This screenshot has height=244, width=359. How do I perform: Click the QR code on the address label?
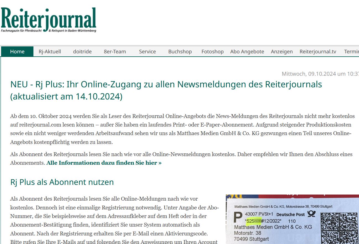(x=340, y=228)
